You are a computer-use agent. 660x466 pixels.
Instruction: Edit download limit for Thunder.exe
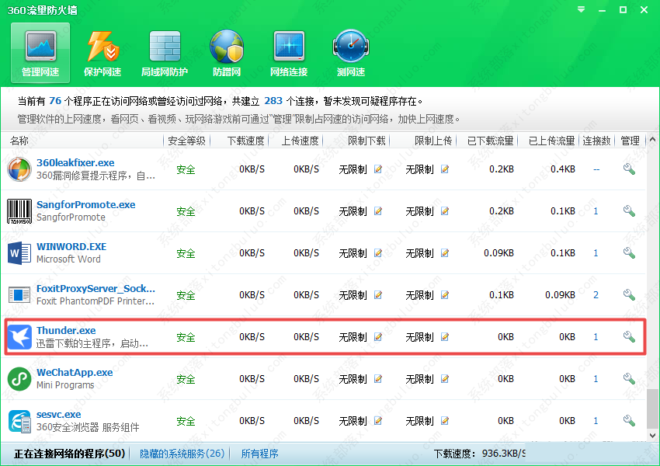tap(378, 337)
